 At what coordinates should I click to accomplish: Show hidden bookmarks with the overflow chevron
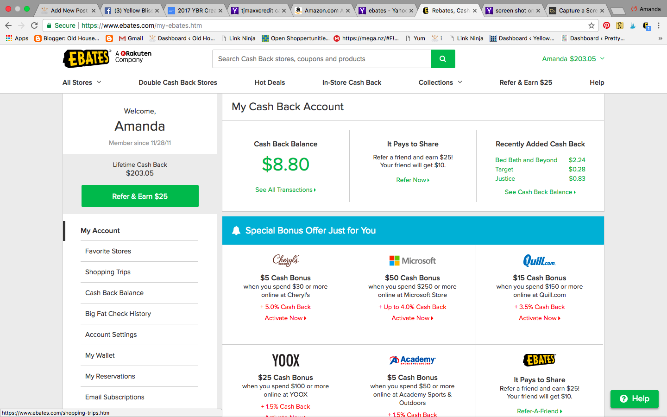point(660,38)
